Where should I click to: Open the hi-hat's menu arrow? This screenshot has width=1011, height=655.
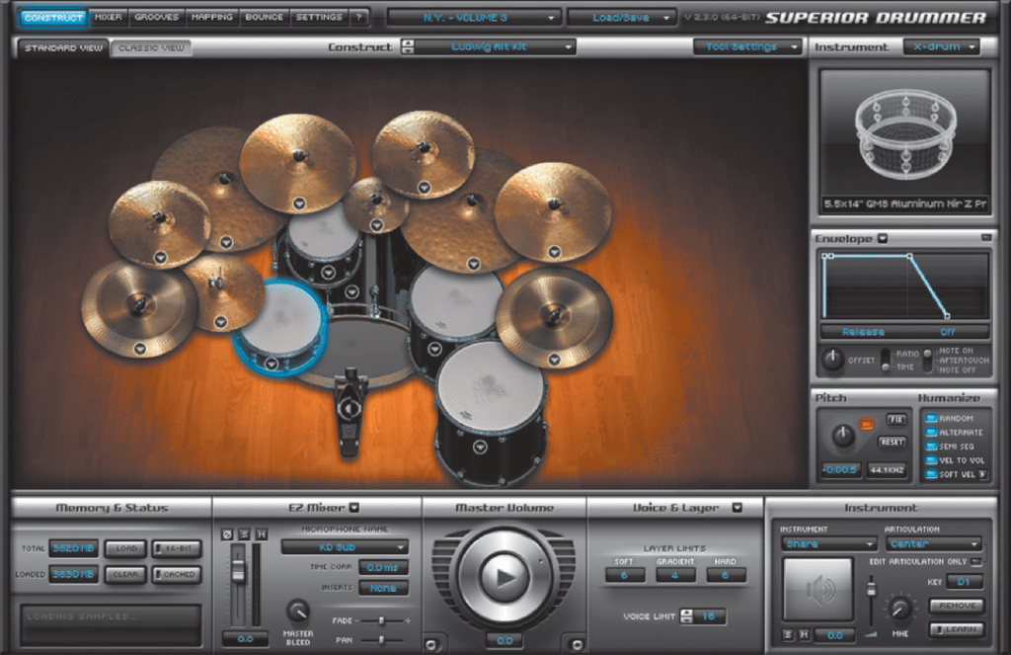click(x=220, y=321)
